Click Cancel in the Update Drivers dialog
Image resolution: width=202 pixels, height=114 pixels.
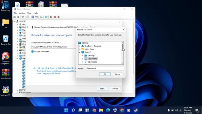click(x=115, y=89)
